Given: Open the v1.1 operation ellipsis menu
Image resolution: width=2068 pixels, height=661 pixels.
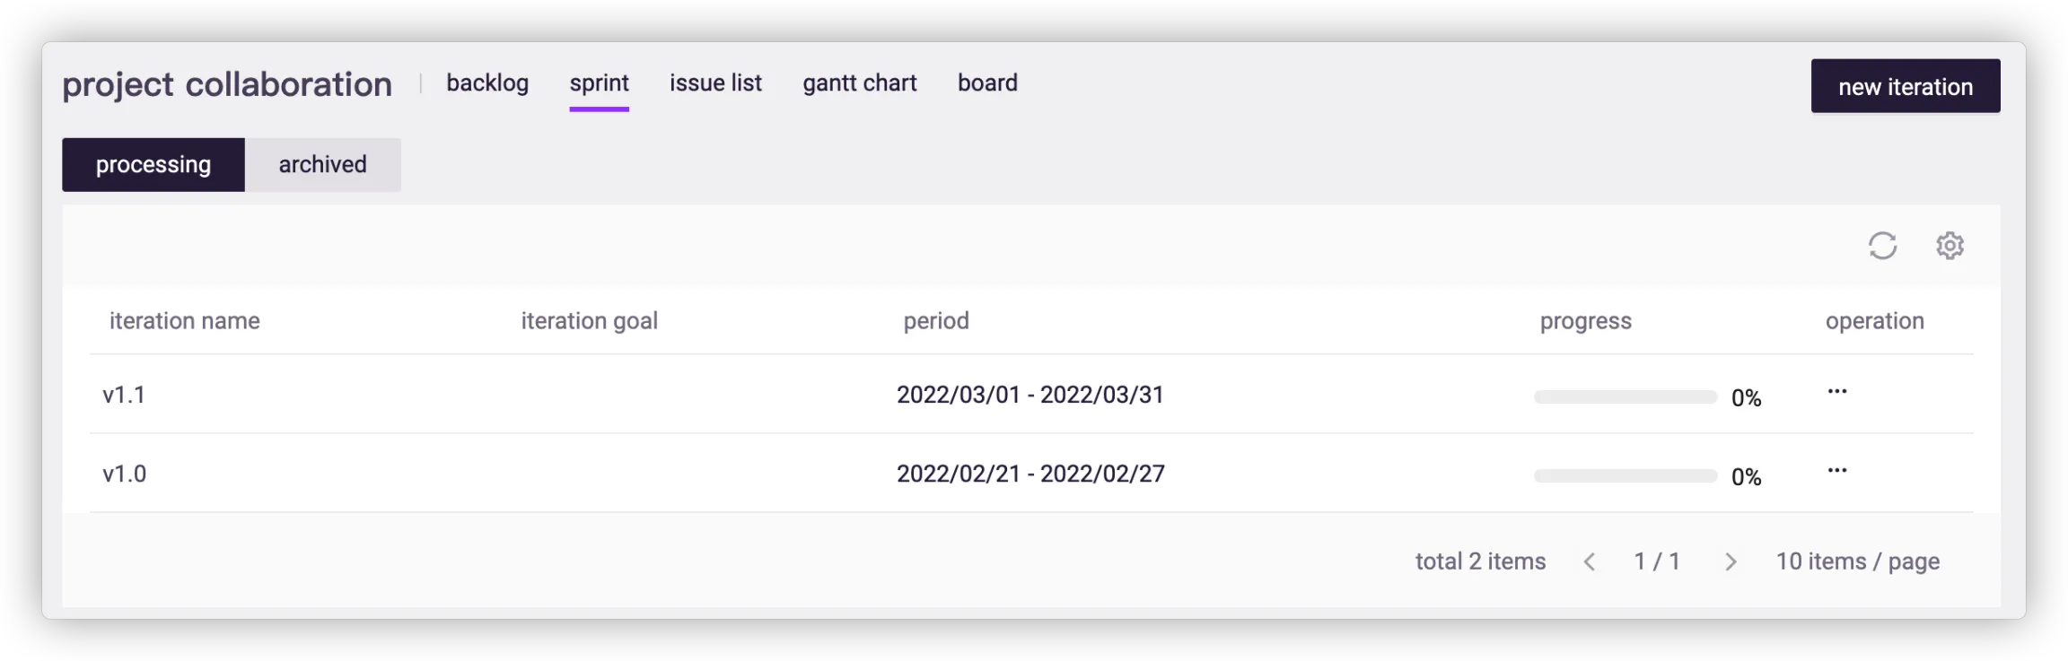Looking at the screenshot, I should point(1837,392).
